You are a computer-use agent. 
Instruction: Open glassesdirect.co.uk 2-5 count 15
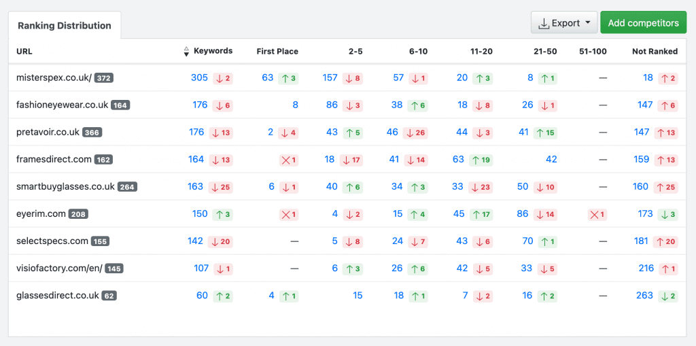pyautogui.click(x=358, y=295)
